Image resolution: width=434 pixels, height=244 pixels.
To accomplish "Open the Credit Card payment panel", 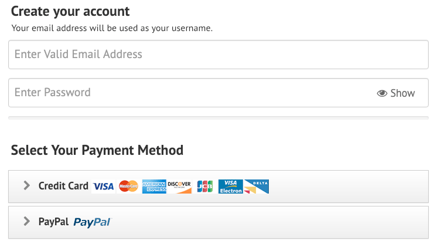I will coord(218,187).
